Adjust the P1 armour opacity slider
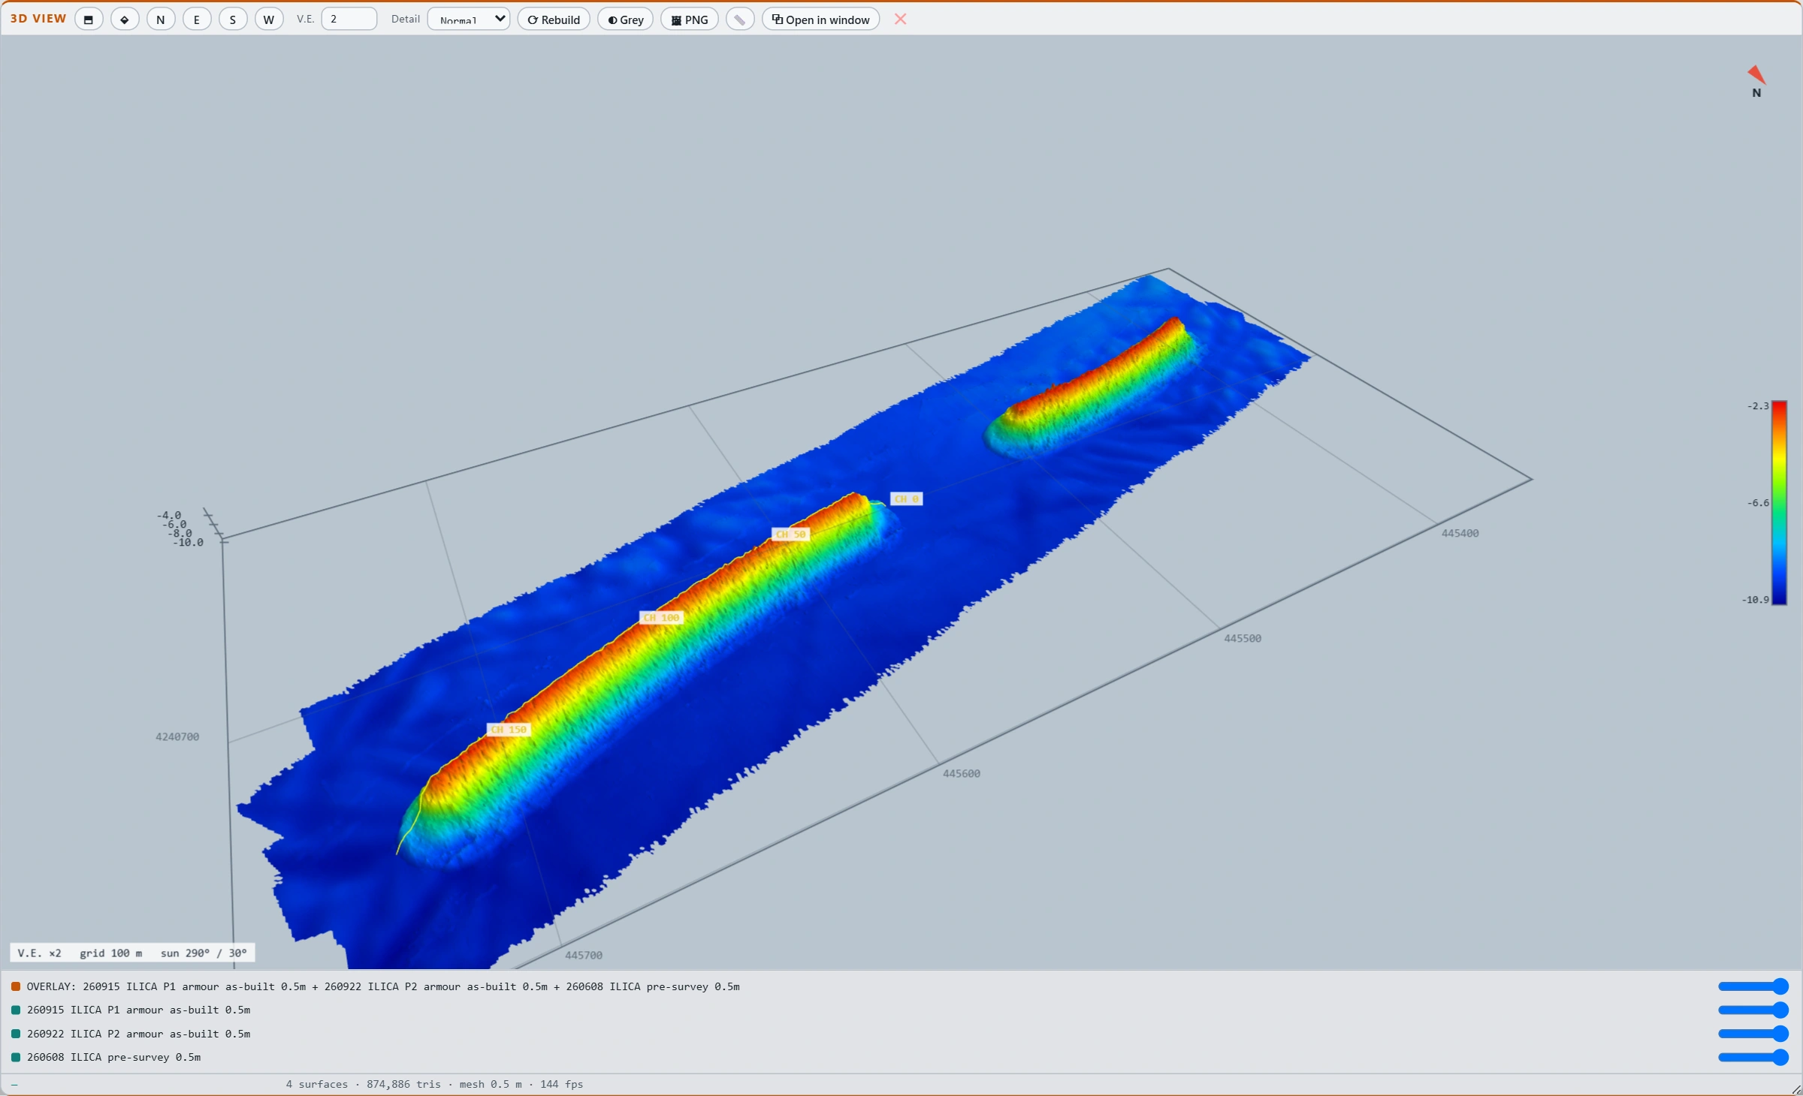Screen dimensions: 1803x1096 pyautogui.click(x=1753, y=1010)
